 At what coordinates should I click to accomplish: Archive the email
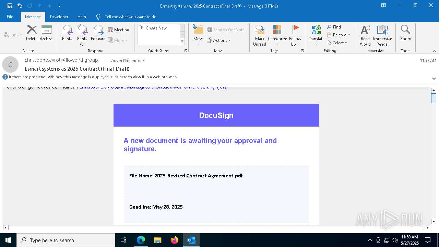point(47,33)
